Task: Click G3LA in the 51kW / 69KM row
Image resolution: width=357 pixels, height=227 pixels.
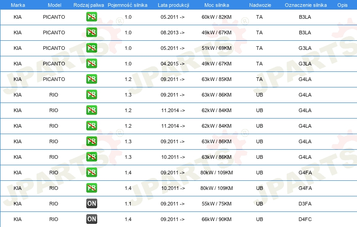Action: 305,48
